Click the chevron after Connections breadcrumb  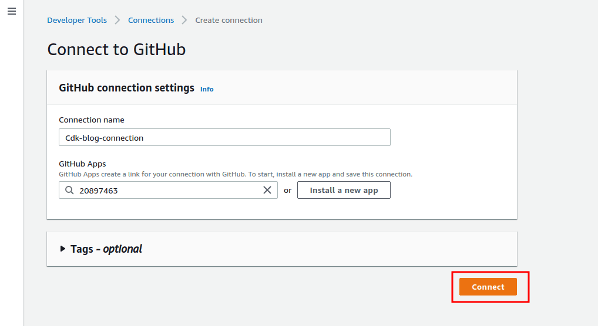pyautogui.click(x=184, y=20)
